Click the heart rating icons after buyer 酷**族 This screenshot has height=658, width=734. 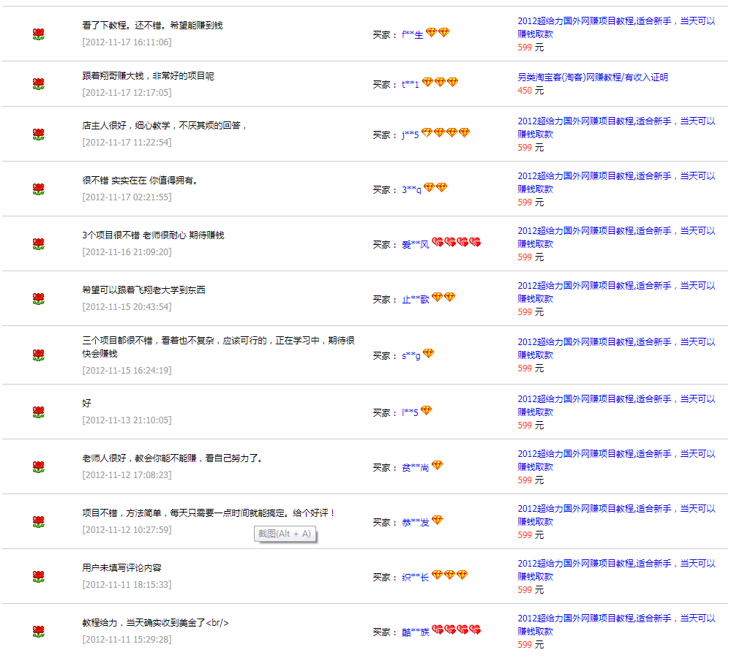pyautogui.click(x=456, y=630)
